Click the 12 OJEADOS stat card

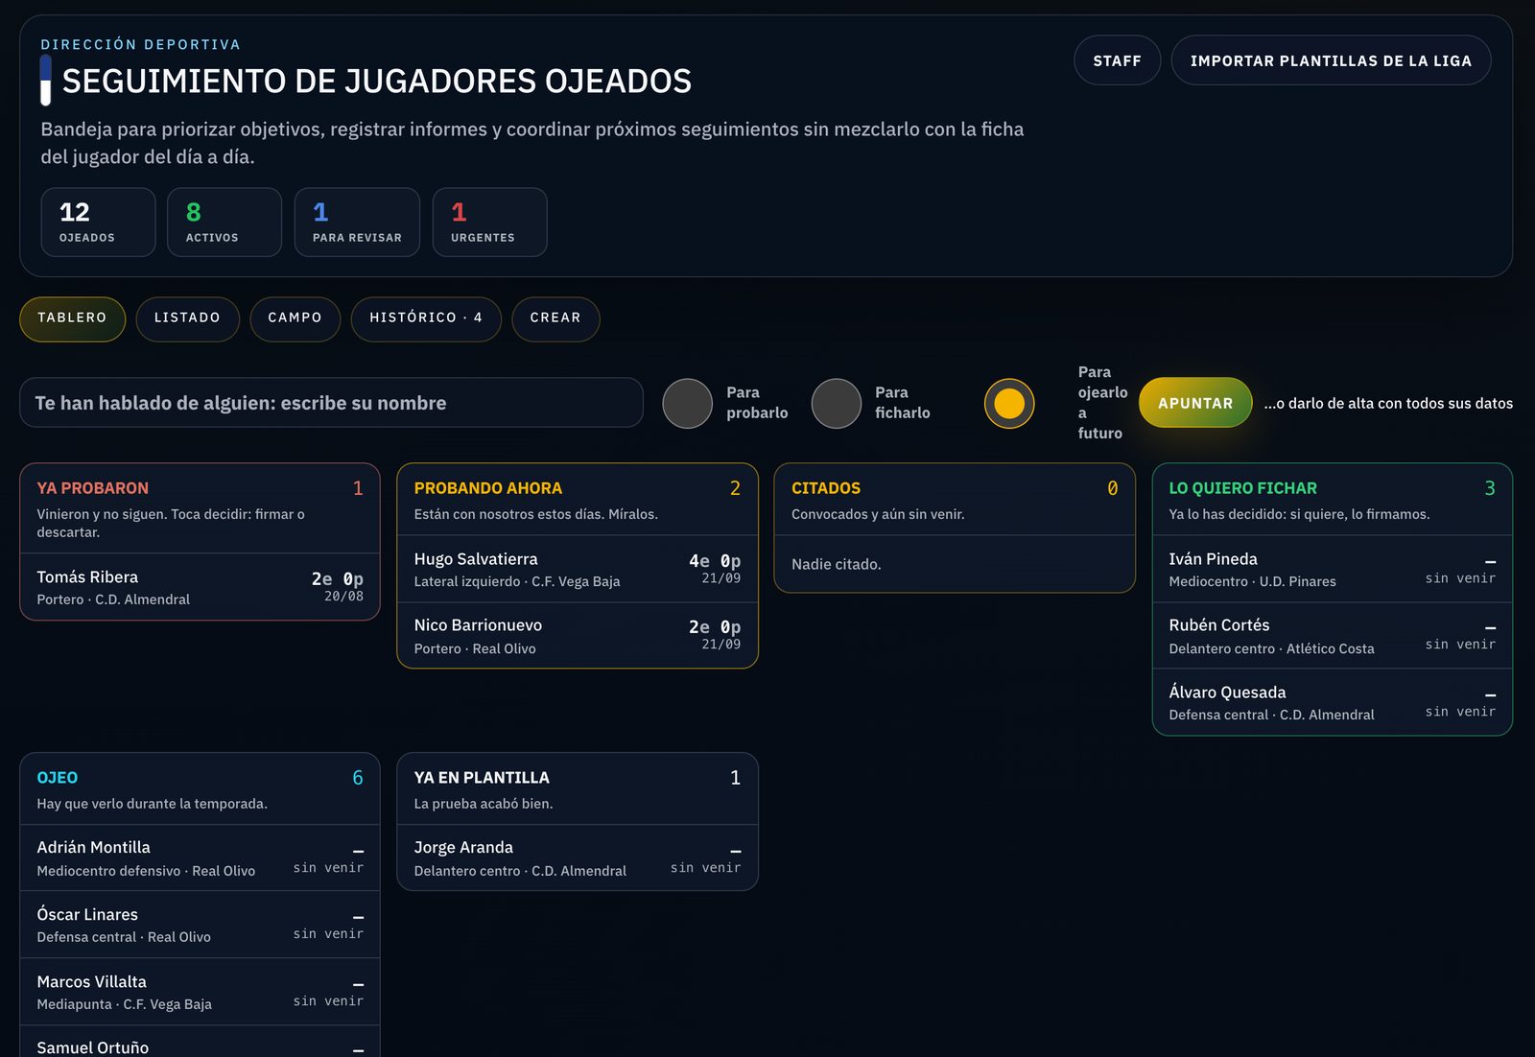coord(98,223)
